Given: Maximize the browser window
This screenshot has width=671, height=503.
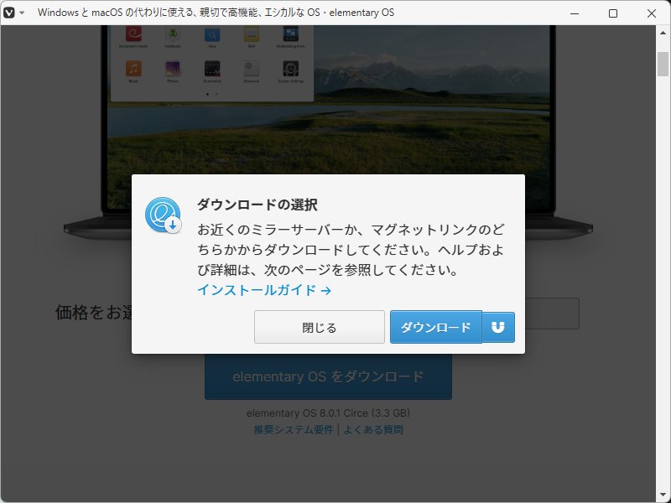Looking at the screenshot, I should click(613, 13).
